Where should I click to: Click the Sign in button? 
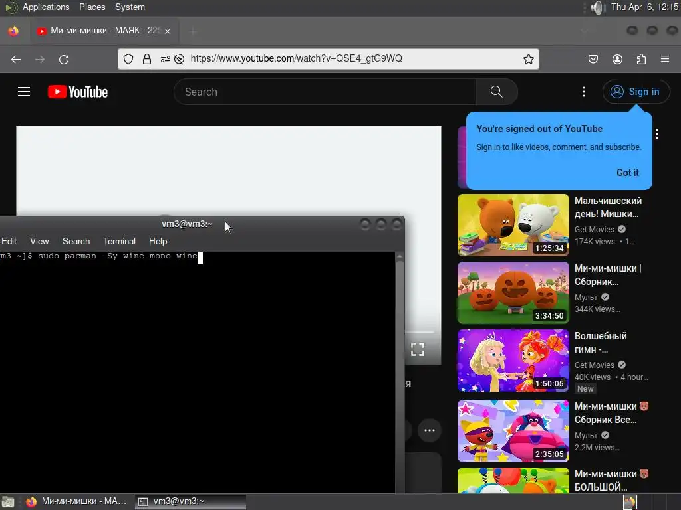coord(636,92)
